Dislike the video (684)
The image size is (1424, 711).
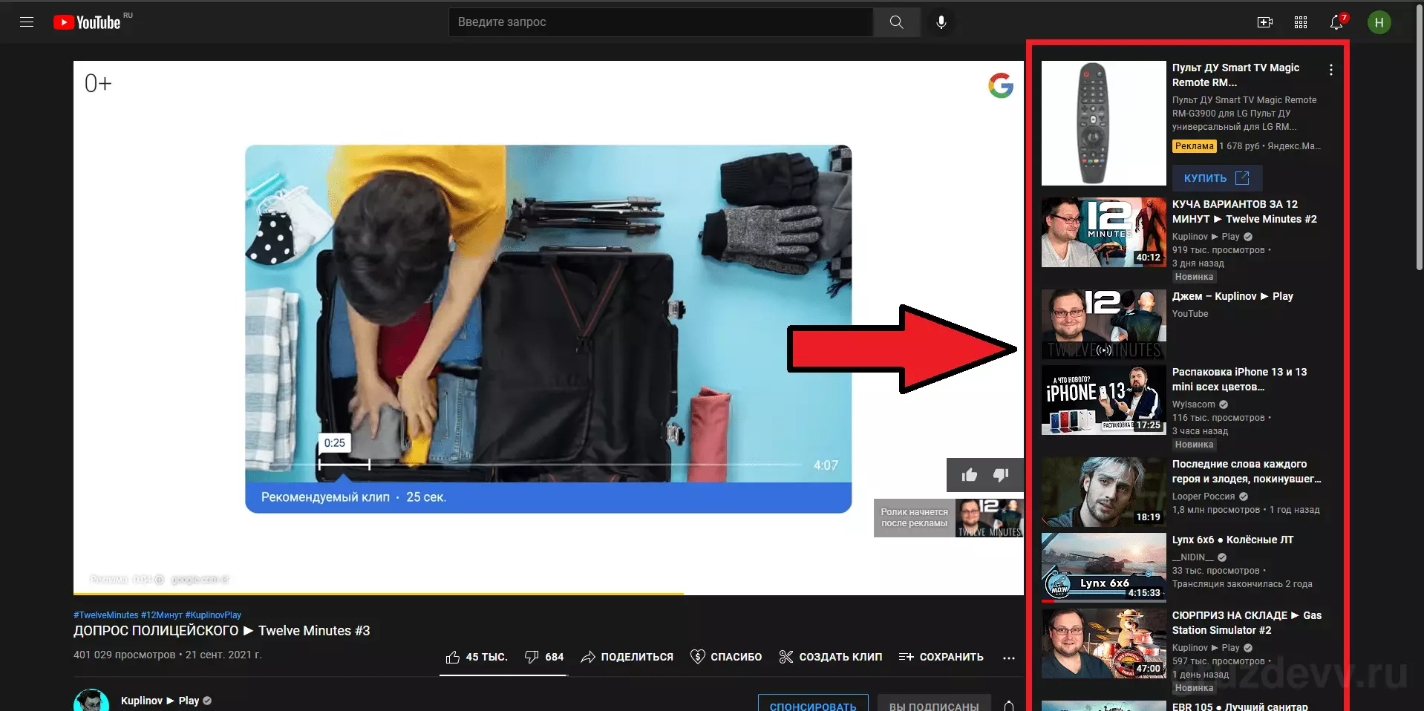544,657
